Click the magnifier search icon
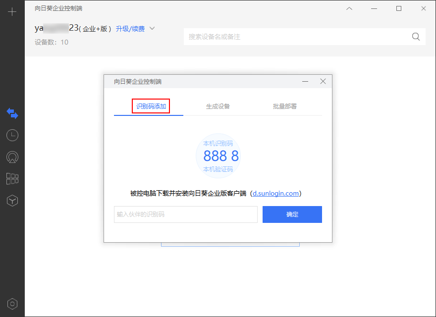Viewport: 436px width, 317px height. click(416, 37)
